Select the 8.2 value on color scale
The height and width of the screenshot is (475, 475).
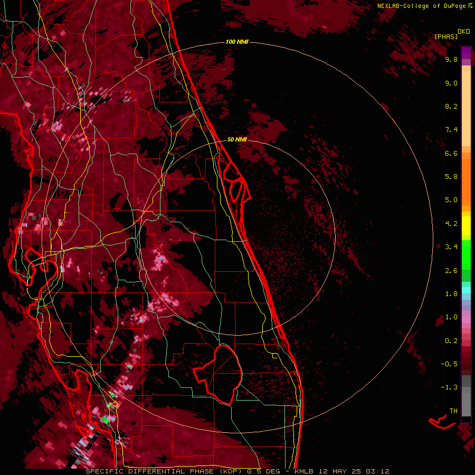[451, 106]
